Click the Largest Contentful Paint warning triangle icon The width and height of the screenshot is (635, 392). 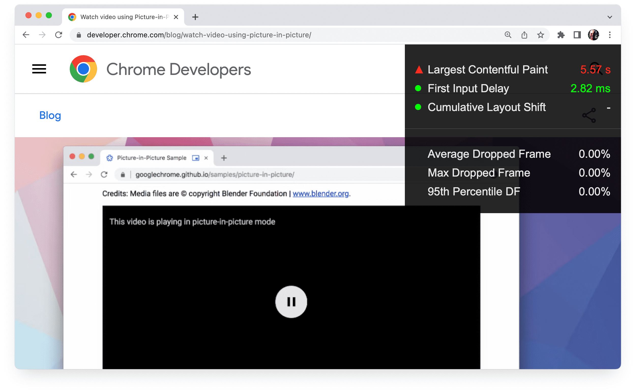coord(417,69)
